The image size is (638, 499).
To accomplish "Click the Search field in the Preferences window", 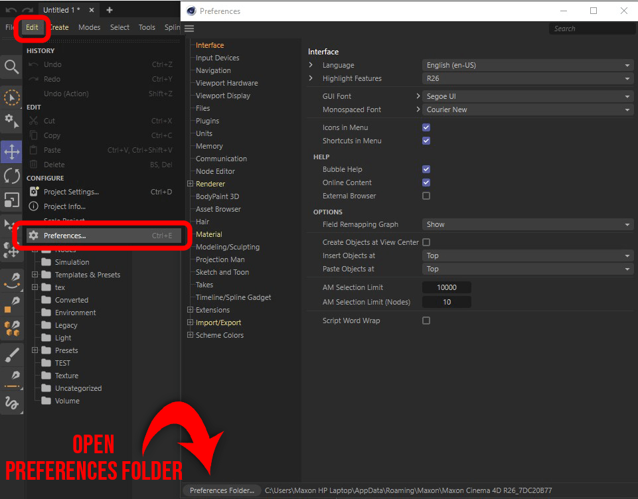I will click(592, 29).
